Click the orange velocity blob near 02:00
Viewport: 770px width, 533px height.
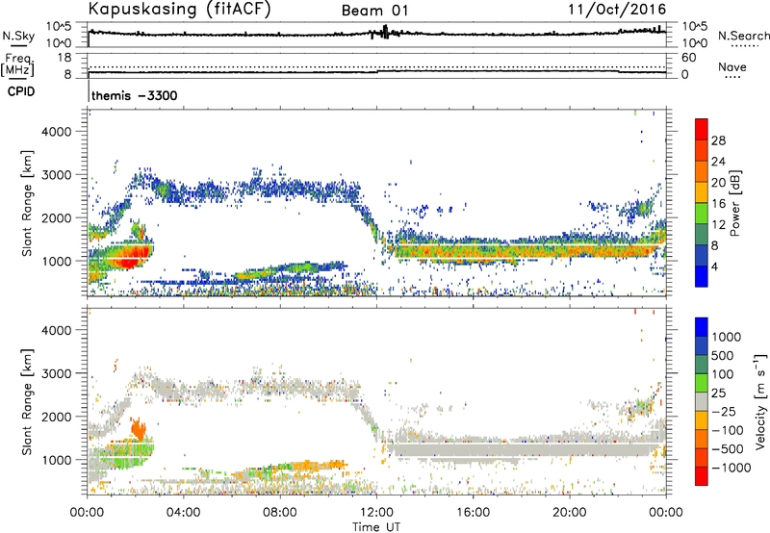pyautogui.click(x=139, y=429)
